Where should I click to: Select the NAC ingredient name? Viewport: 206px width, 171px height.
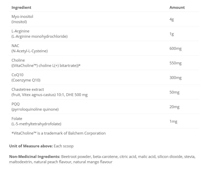(x=15, y=46)
